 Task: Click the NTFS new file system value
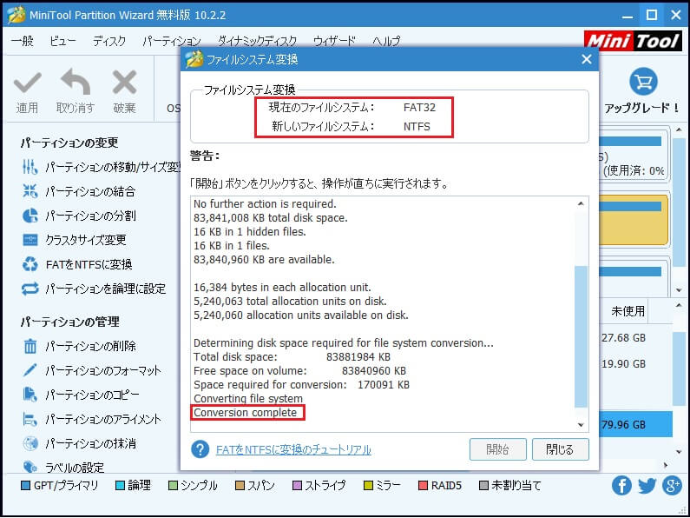[x=417, y=127]
